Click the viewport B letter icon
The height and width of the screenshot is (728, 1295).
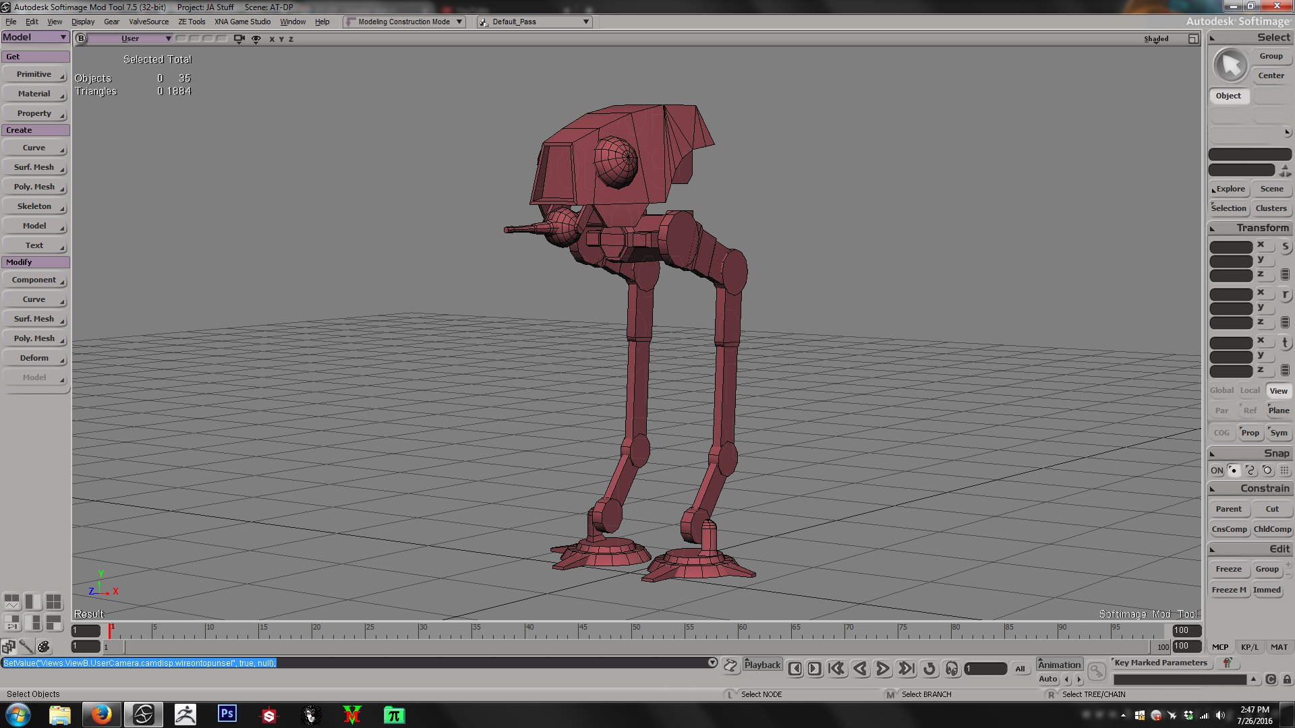(81, 38)
